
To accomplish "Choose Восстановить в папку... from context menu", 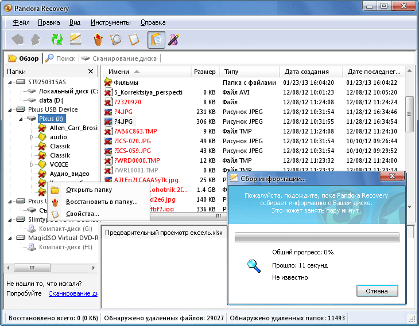I will click(x=98, y=202).
